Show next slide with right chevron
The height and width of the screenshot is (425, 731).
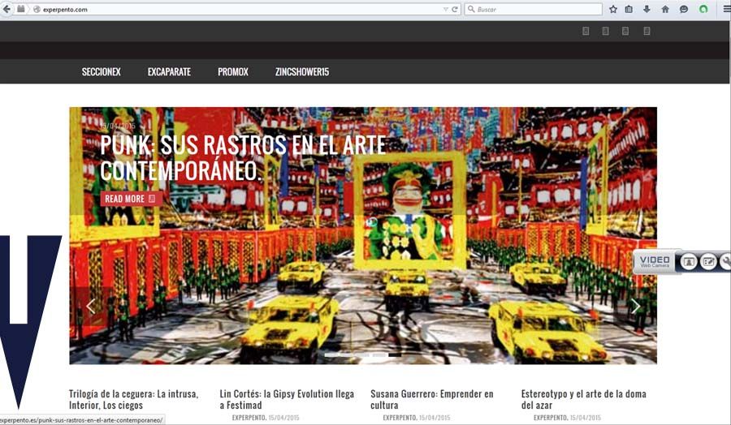click(635, 306)
